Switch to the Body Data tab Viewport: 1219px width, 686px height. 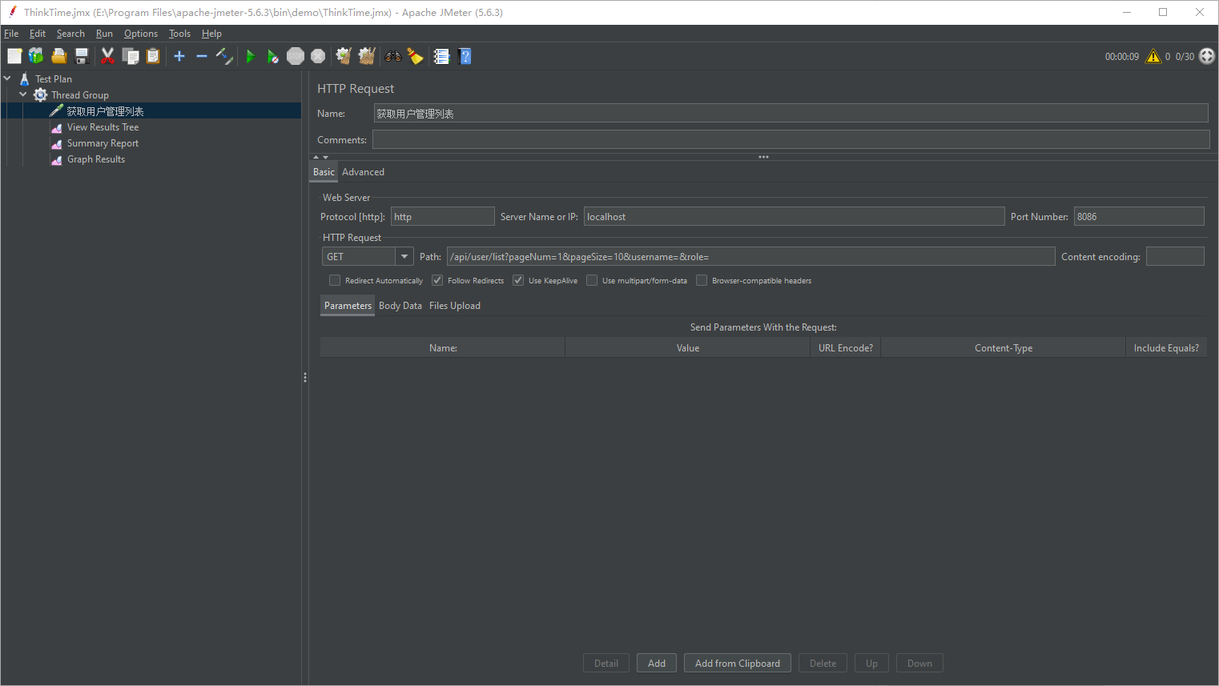tap(400, 306)
